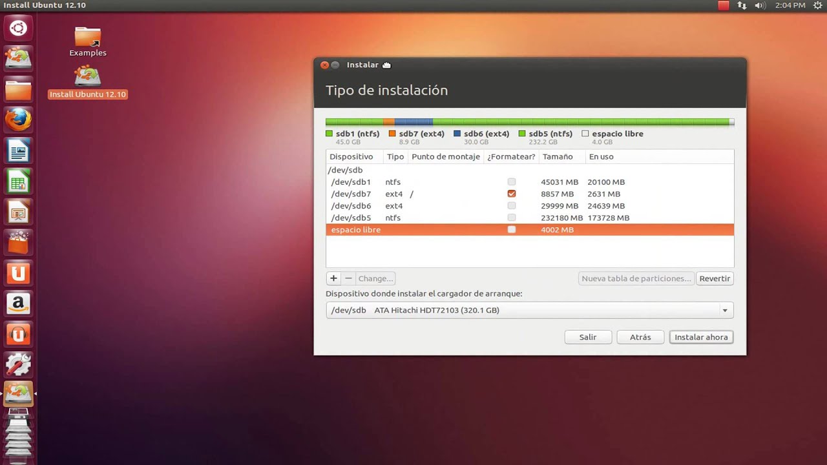Click the Change... button
This screenshot has height=465, width=827.
pos(375,278)
